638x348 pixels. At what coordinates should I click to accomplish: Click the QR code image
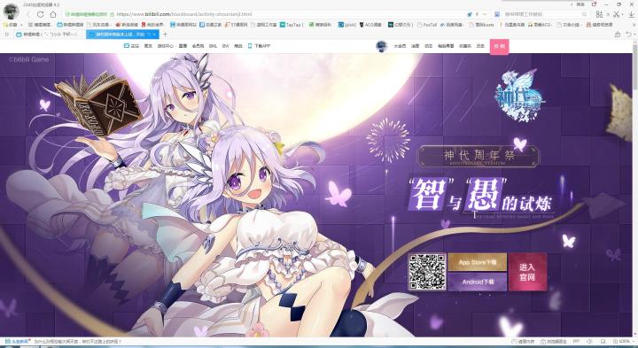tap(427, 272)
